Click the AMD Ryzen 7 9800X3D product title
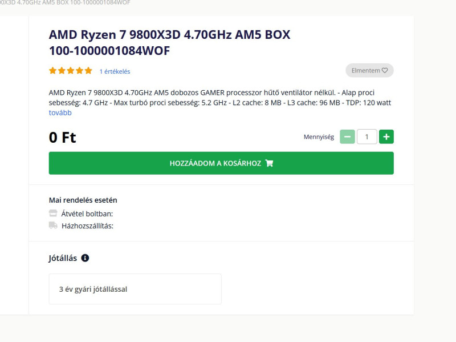The image size is (456, 342). click(x=169, y=42)
